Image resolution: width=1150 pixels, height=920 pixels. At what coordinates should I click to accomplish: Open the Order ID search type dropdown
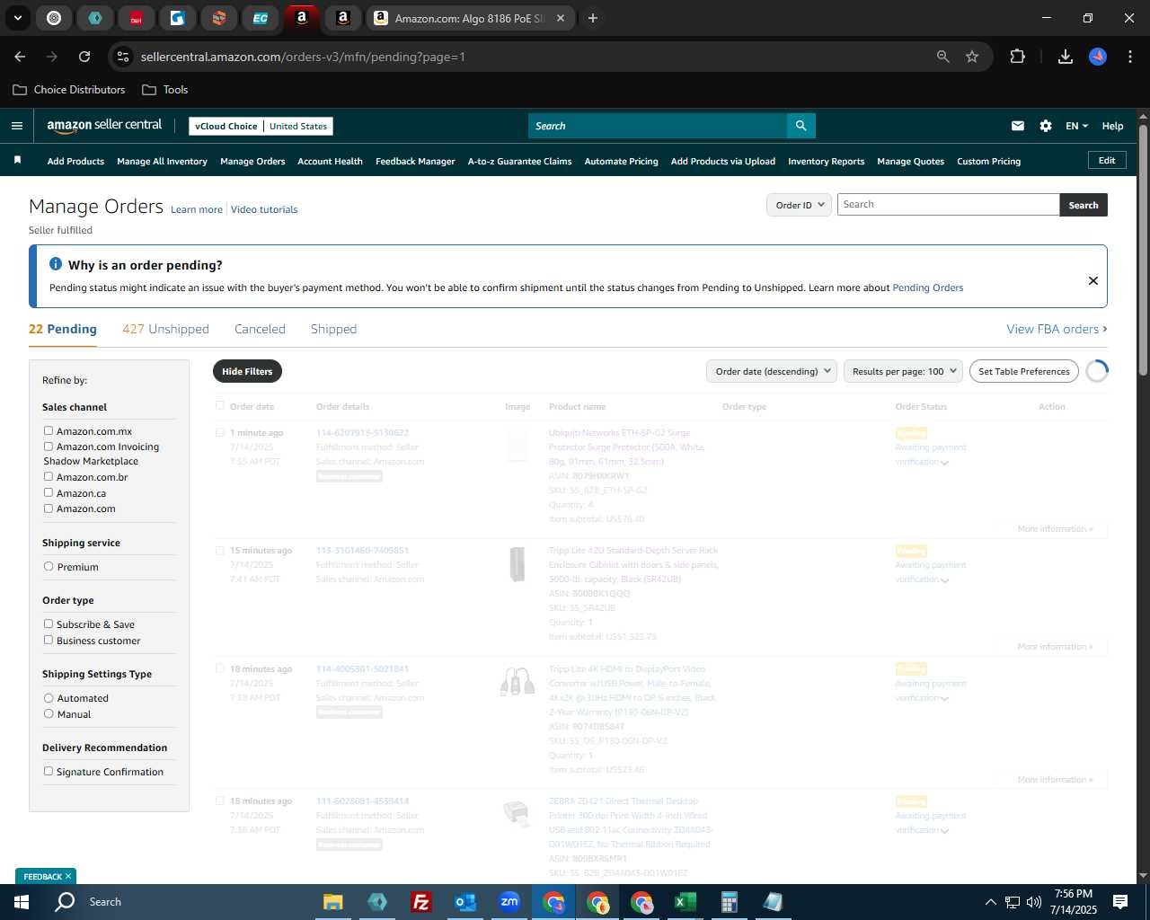(x=798, y=205)
